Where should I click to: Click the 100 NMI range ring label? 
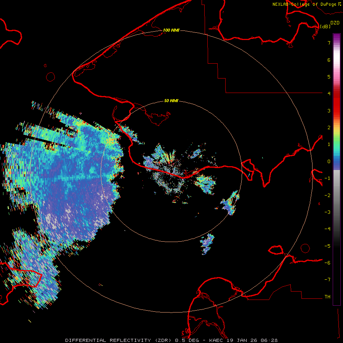171,30
